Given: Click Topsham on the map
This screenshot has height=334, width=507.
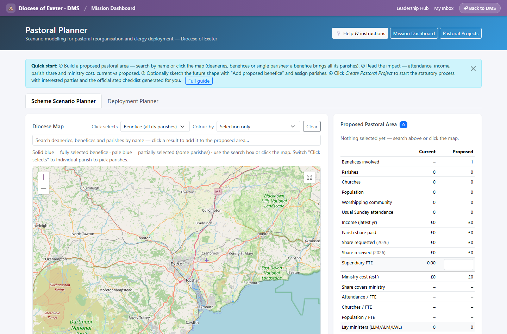Looking at the screenshot, I should (x=193, y=280).
